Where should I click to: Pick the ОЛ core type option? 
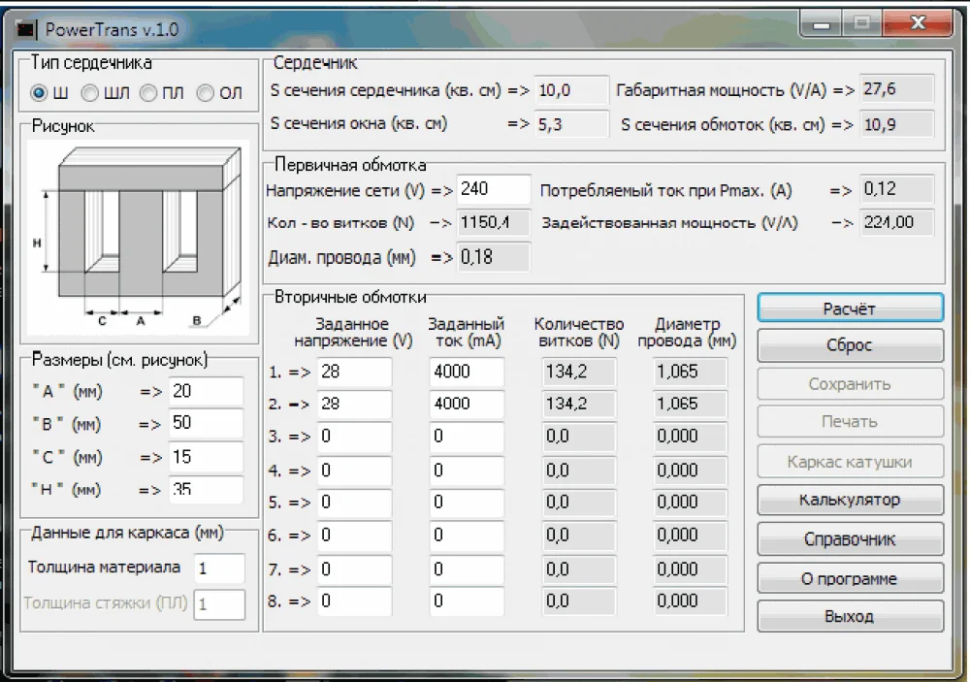click(206, 93)
